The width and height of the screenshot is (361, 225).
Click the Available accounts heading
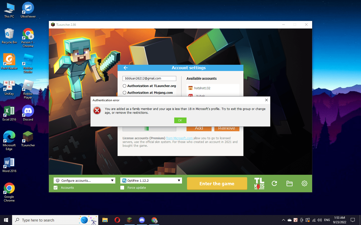pyautogui.click(x=202, y=78)
